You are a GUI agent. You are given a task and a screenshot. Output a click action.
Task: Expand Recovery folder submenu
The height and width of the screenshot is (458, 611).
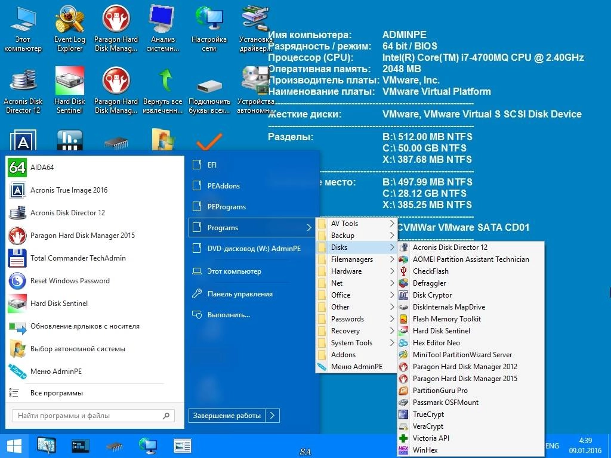[356, 330]
